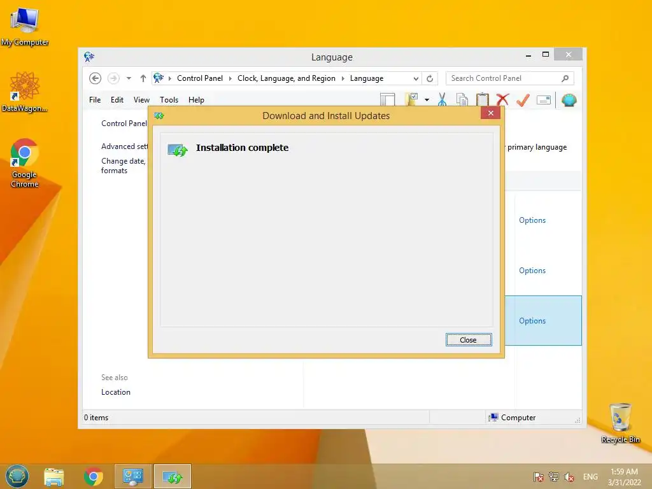Expand the chevron after Clock, Language, and Region
This screenshot has width=652, height=489.
[343, 78]
